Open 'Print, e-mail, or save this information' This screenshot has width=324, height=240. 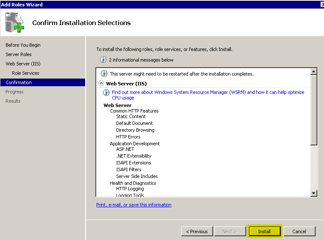point(133,205)
